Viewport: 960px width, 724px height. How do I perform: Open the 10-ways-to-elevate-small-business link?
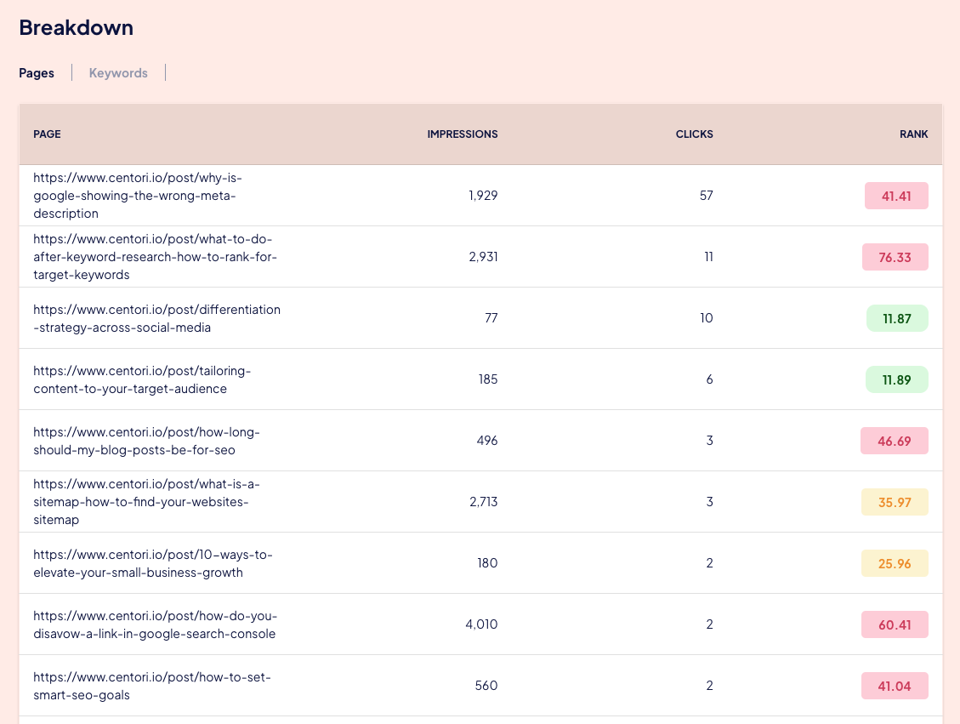point(153,563)
